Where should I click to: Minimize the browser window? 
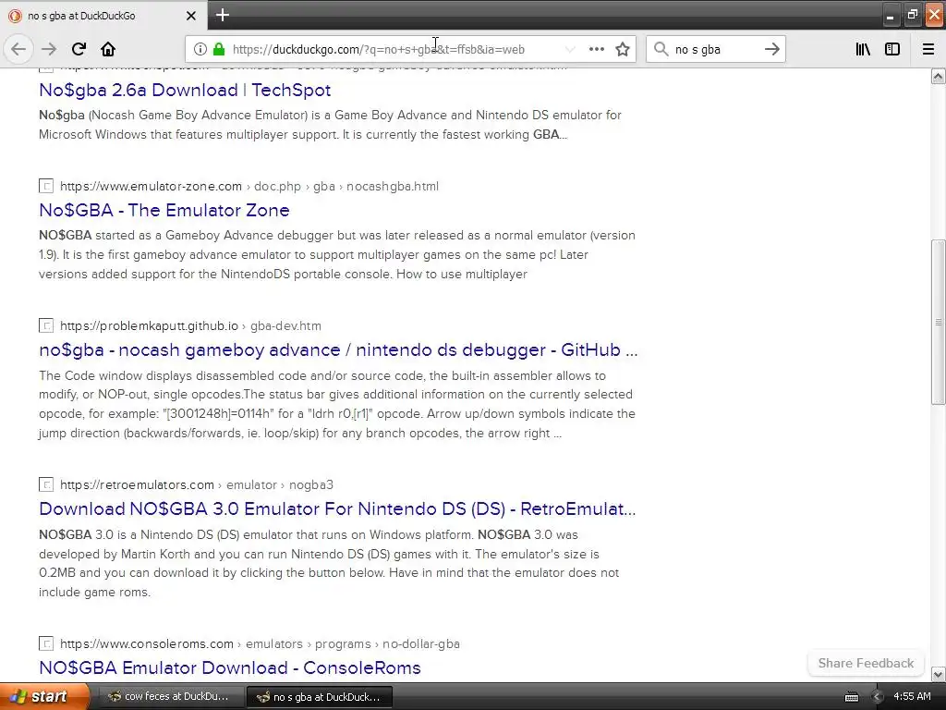890,15
